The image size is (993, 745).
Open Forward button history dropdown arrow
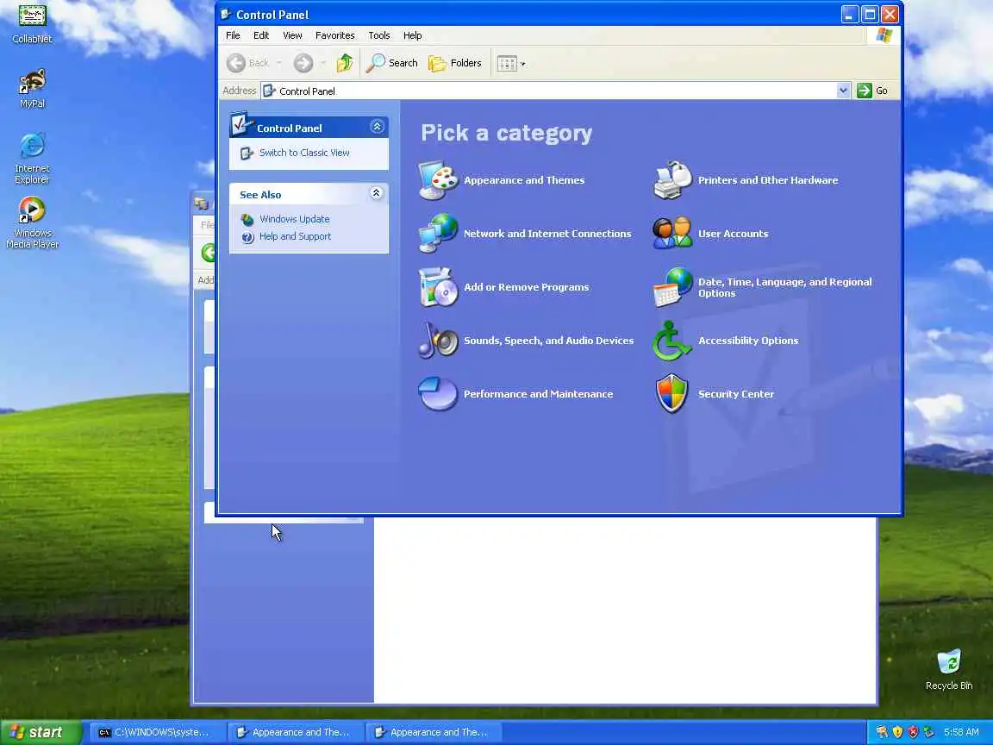pos(323,63)
